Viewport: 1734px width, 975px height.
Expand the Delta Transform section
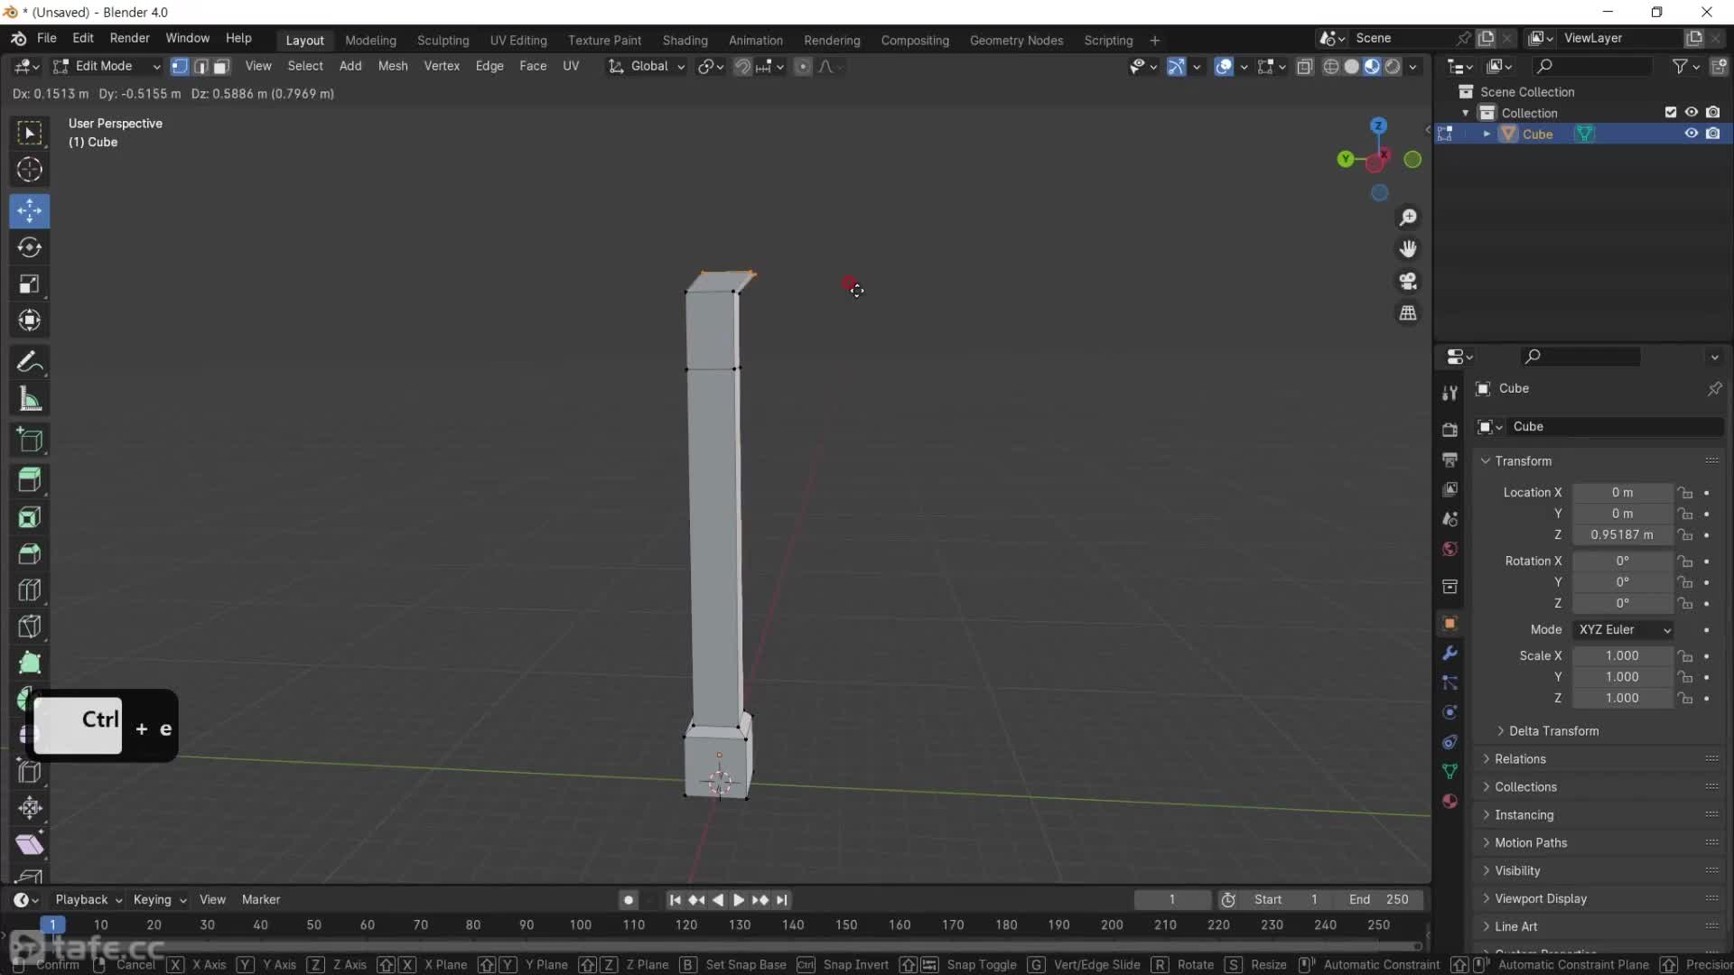pyautogui.click(x=1552, y=731)
